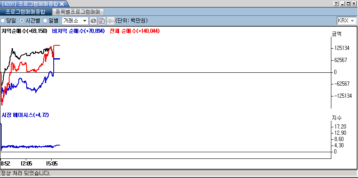Click the red 전체 순매수 legend label
Viewport: 358px width, 178px height.
click(134, 31)
